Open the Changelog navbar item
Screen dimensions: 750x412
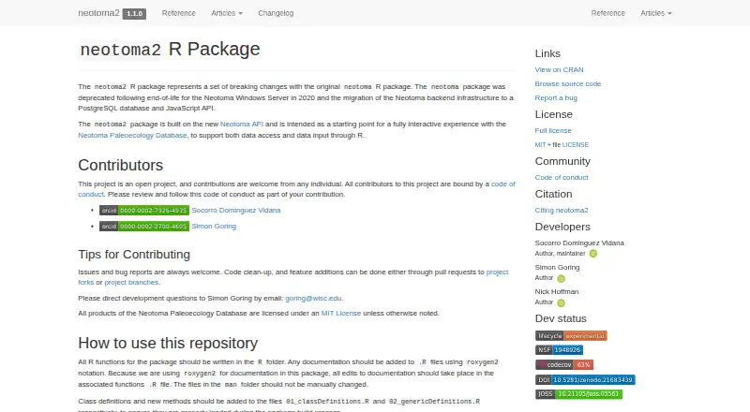click(276, 13)
